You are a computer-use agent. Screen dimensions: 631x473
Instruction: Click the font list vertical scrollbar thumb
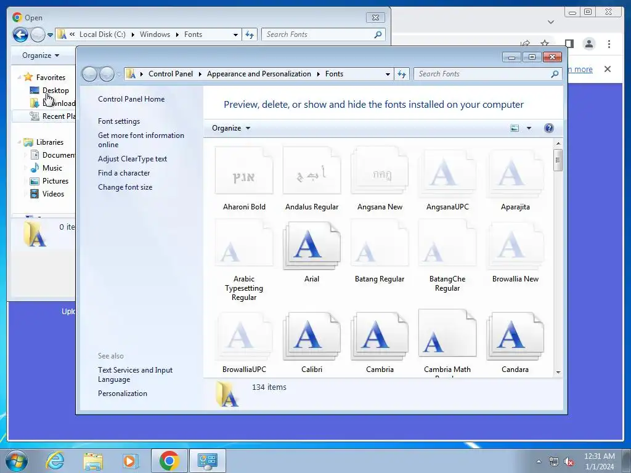tap(558, 160)
